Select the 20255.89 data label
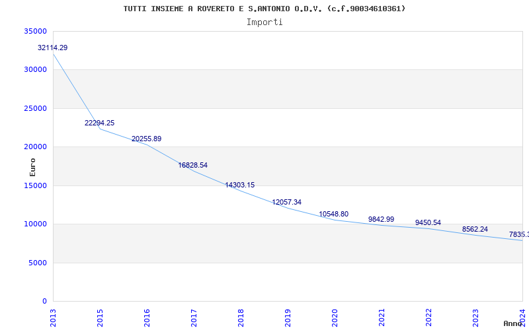This screenshot has height=330, width=529. (x=146, y=139)
